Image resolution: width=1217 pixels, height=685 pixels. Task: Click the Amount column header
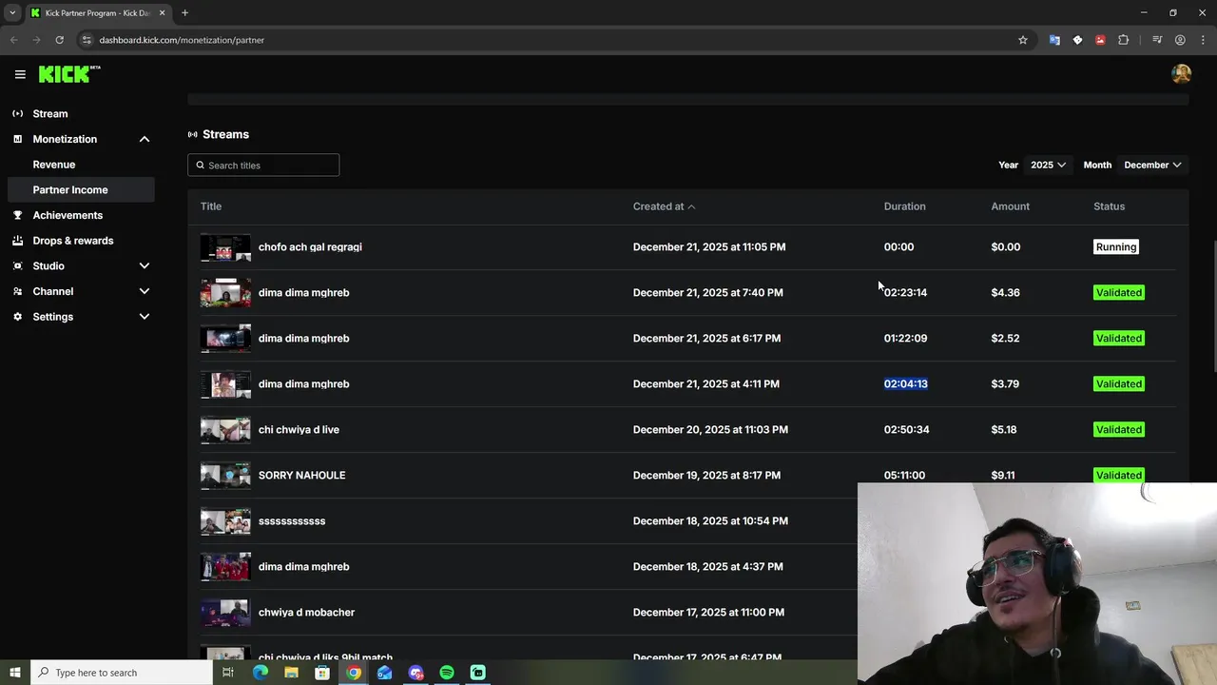(x=1010, y=206)
